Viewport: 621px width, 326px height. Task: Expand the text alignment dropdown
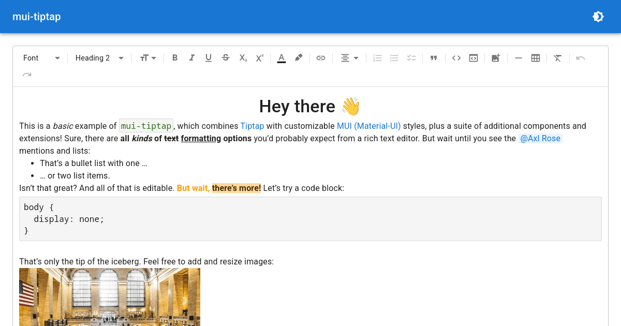[350, 58]
